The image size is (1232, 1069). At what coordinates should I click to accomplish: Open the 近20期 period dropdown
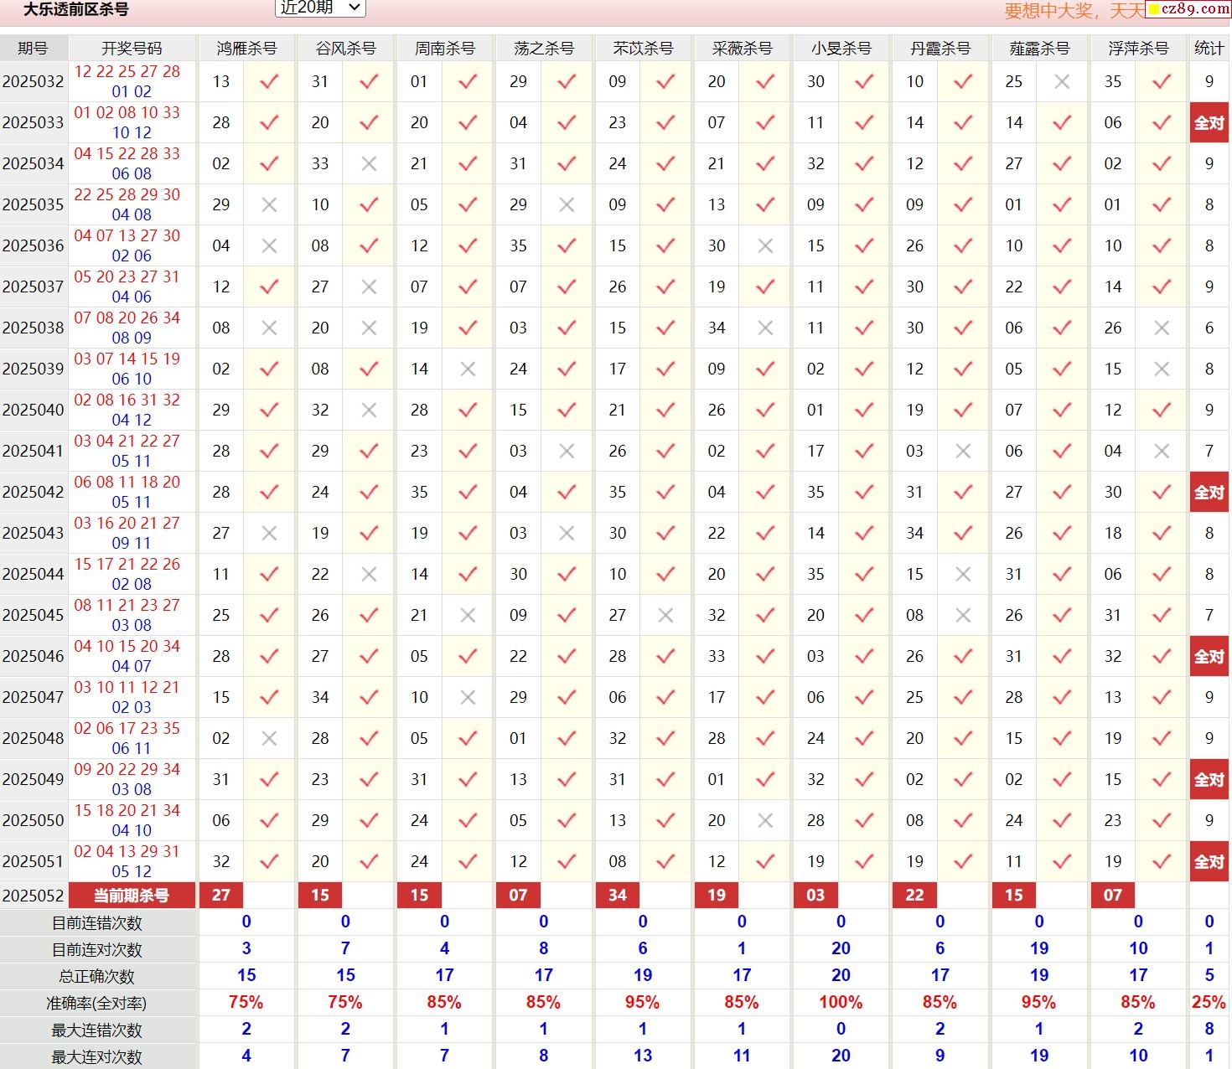[320, 8]
